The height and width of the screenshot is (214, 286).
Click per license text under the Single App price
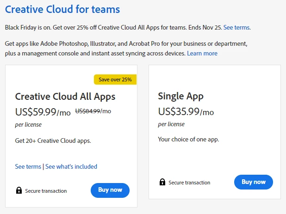pos(171,124)
